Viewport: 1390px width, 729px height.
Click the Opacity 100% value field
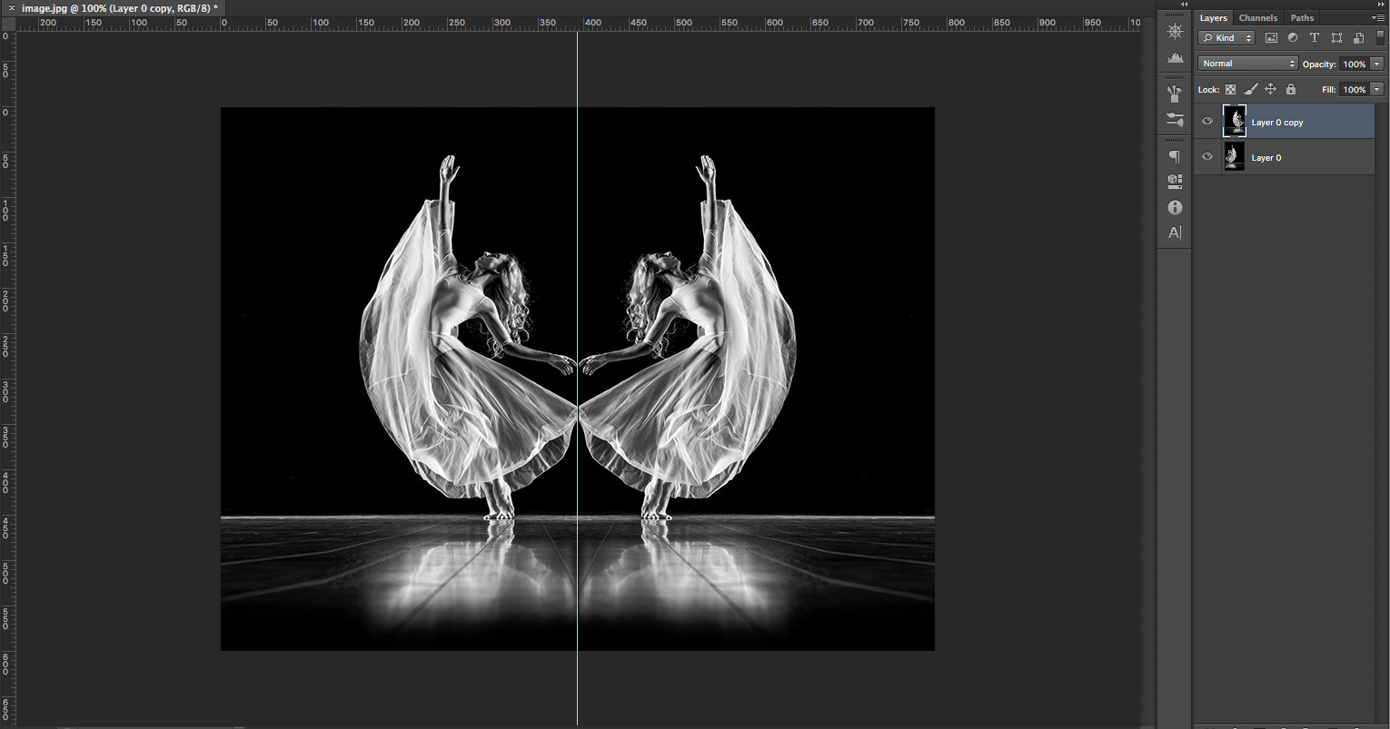1354,64
